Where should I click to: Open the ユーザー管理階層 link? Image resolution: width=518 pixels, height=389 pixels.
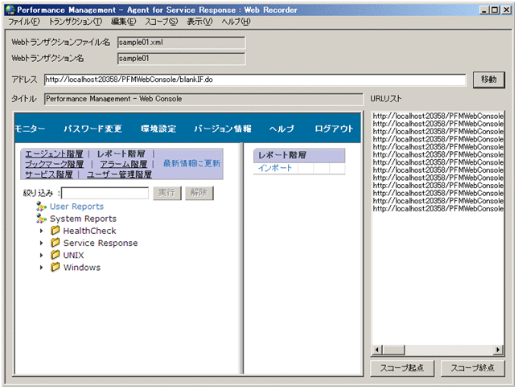coord(119,174)
